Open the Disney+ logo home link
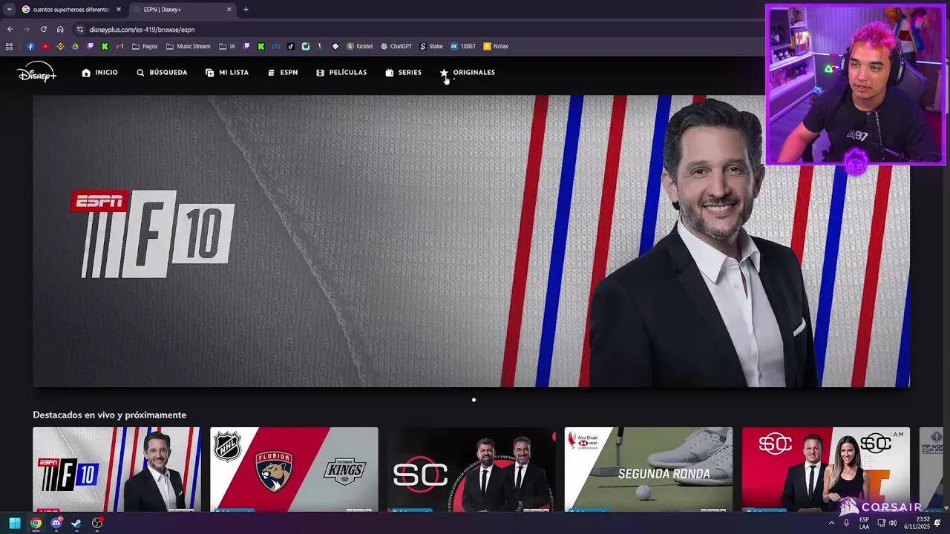The image size is (950, 534). [36, 72]
